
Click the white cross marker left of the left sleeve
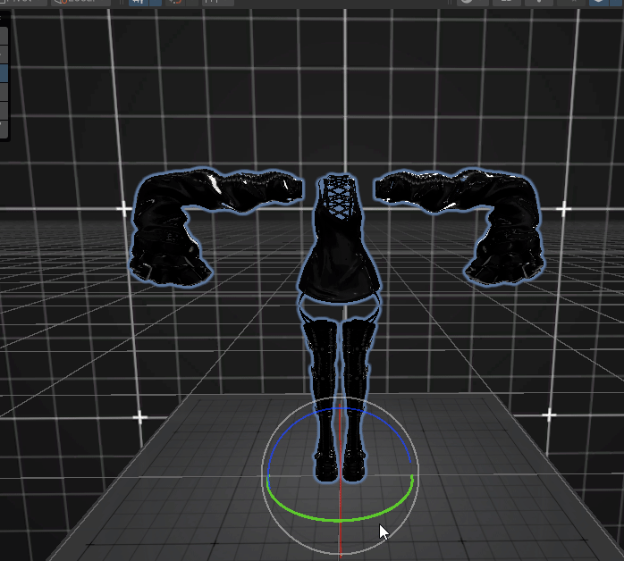coord(123,209)
